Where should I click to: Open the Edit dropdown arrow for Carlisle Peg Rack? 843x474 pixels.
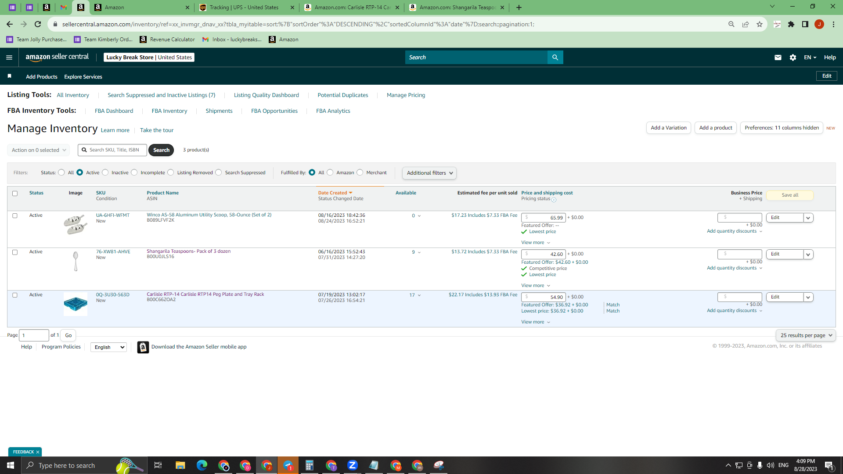(x=808, y=298)
